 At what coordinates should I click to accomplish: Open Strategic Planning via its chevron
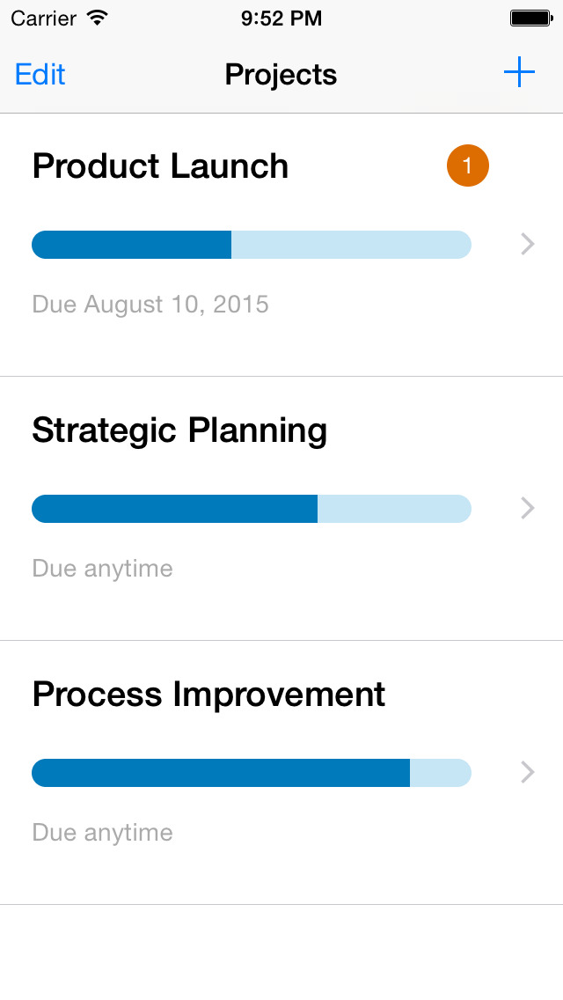click(527, 508)
